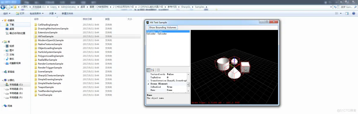Open Property Pages icon in property grid
The height and width of the screenshot is (114, 358).
158,70
